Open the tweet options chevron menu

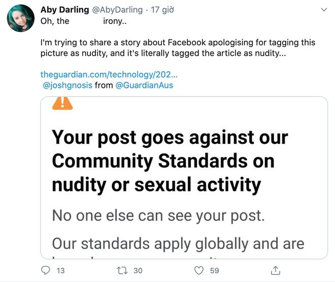pyautogui.click(x=324, y=10)
